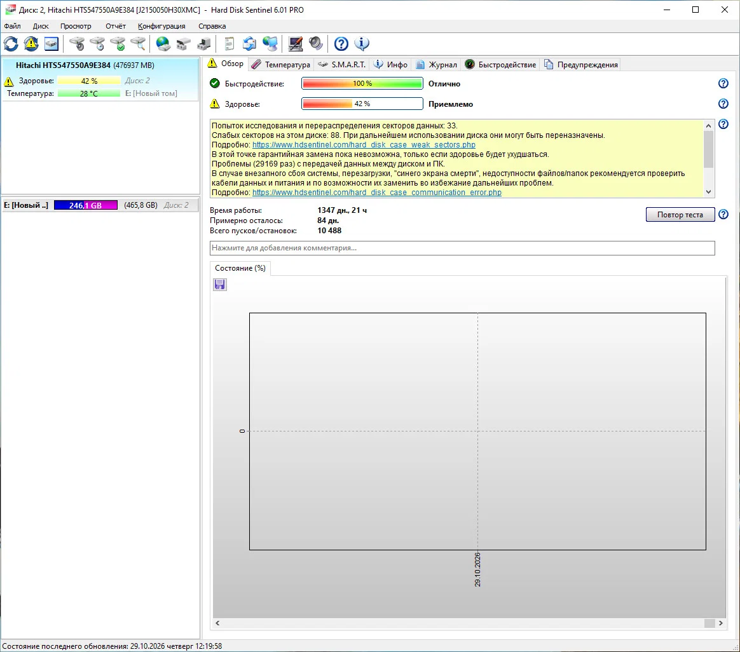Select the E: [Новый ..] partition usage bar
The height and width of the screenshot is (652, 740).
(x=85, y=205)
